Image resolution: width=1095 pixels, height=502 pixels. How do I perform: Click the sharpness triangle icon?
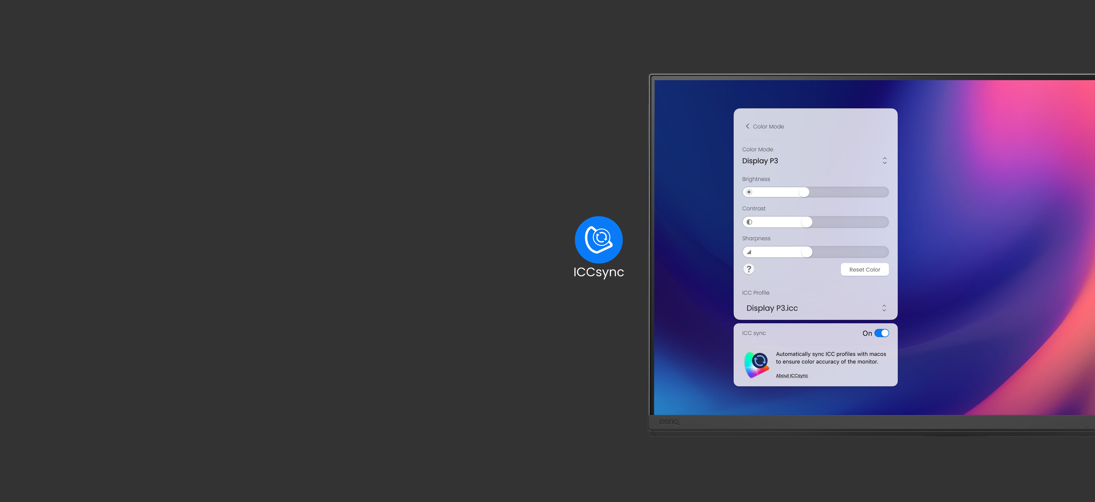[x=749, y=252]
